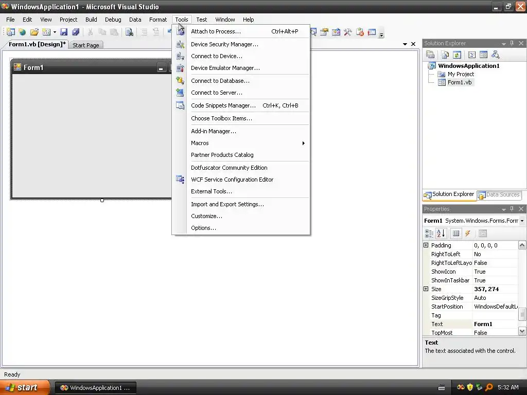Screen dimensions: 527x395
Task: Switch to the Start Page tab
Action: tap(86, 45)
